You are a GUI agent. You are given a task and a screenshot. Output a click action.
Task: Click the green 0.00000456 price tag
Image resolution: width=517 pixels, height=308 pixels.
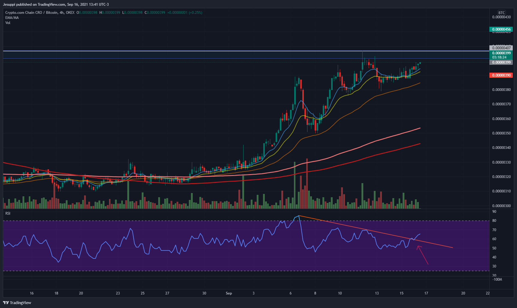click(501, 29)
